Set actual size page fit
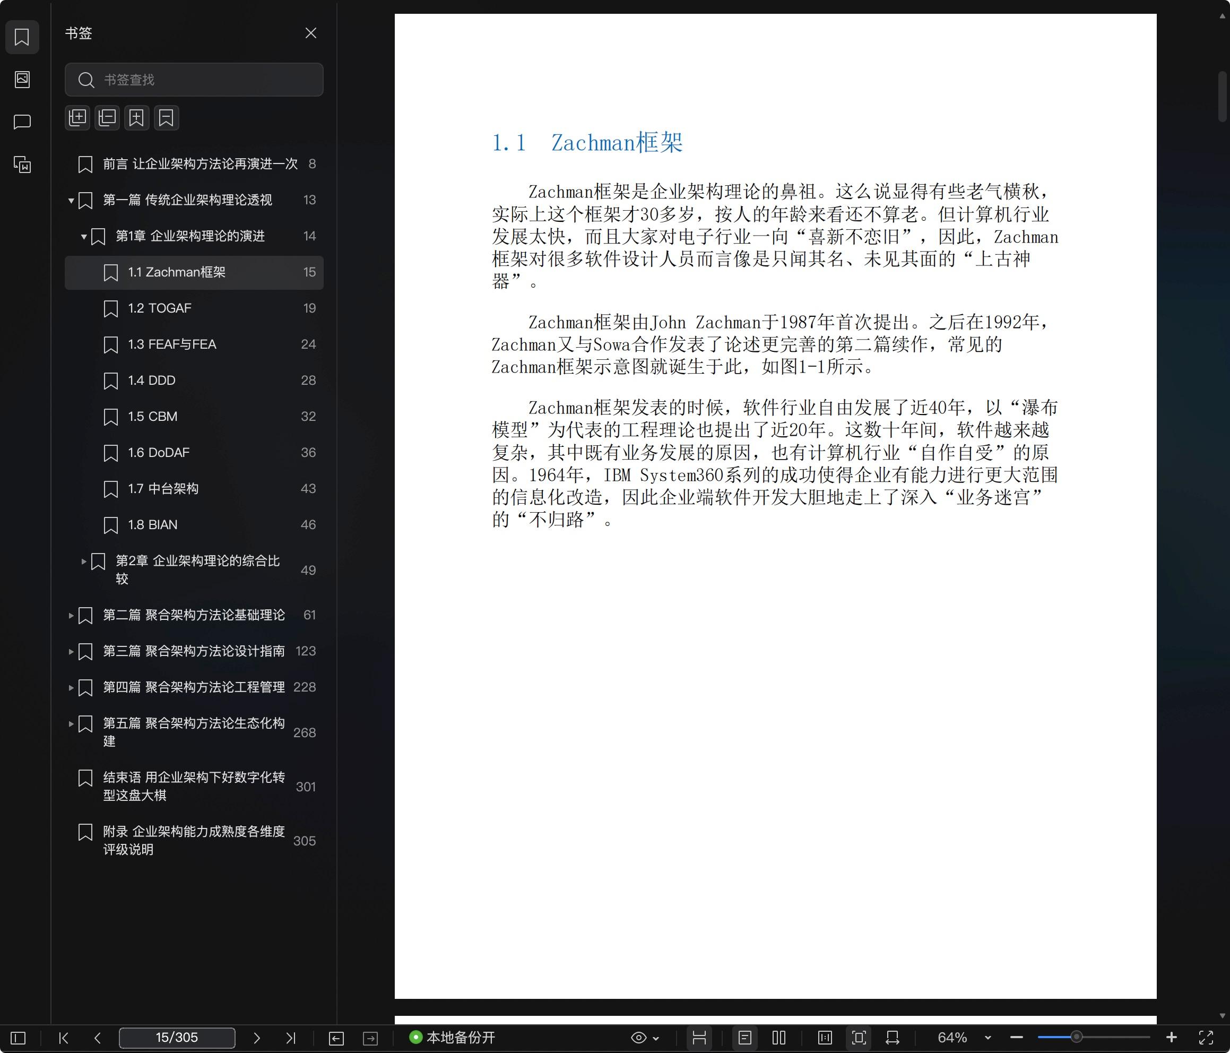Screen dimensions: 1230x1053 click(x=825, y=1038)
